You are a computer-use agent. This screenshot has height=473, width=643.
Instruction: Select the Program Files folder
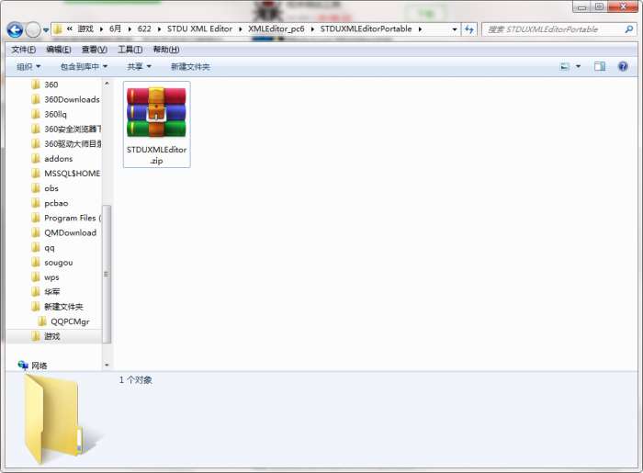[66, 218]
